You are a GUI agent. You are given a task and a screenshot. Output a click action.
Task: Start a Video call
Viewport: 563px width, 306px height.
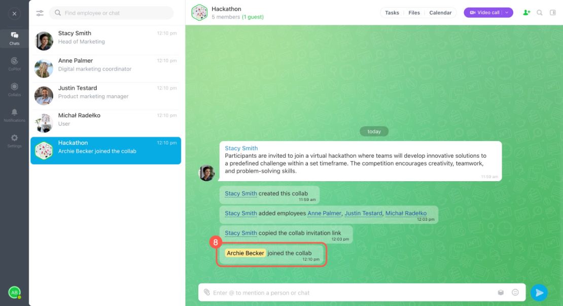[484, 13]
